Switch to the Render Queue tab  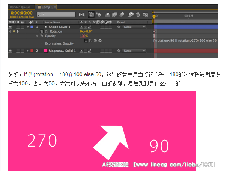20,7
